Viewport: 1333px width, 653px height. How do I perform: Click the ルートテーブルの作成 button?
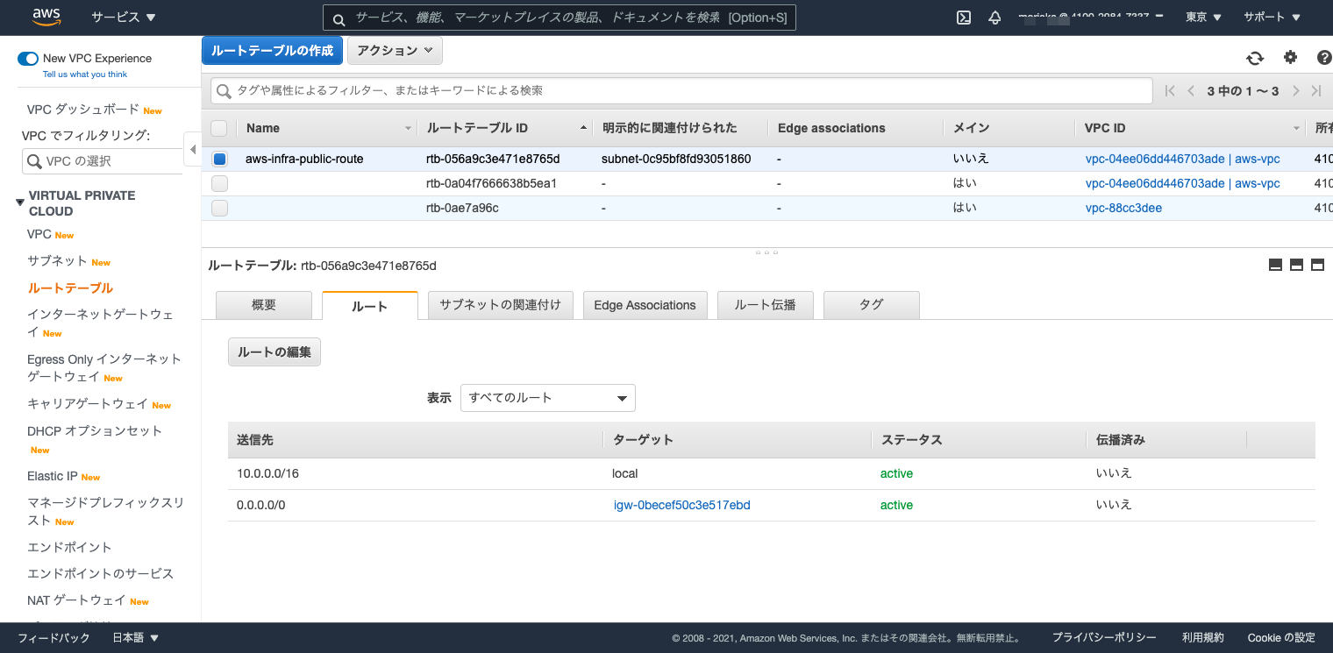coord(272,51)
